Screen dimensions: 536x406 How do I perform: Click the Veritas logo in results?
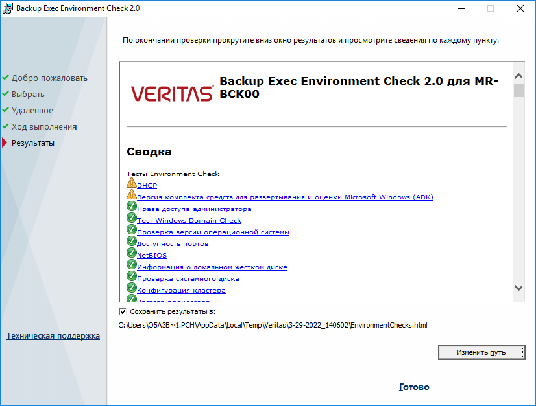point(173,93)
